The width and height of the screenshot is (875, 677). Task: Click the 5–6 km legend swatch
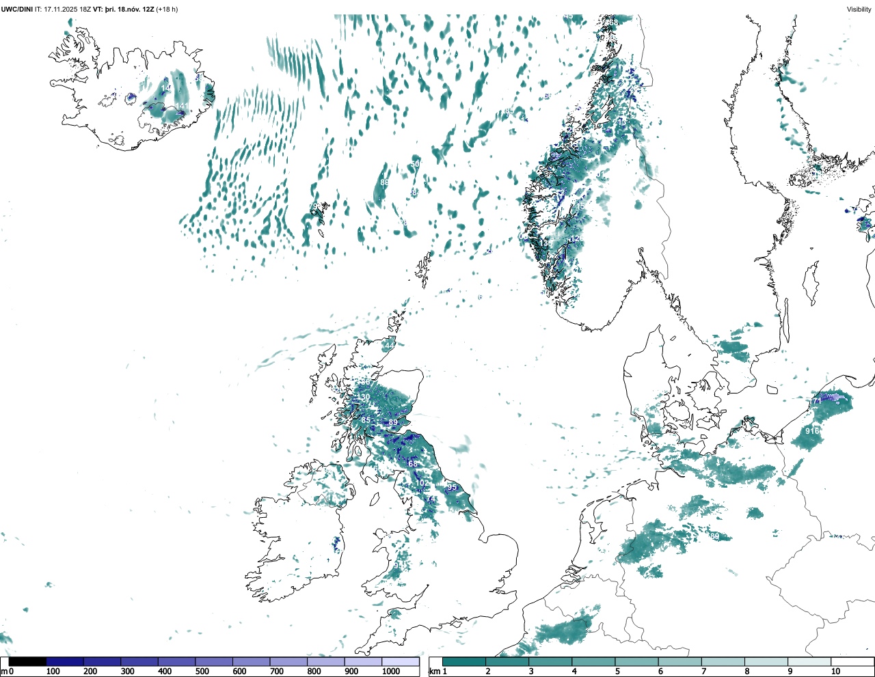click(636, 662)
